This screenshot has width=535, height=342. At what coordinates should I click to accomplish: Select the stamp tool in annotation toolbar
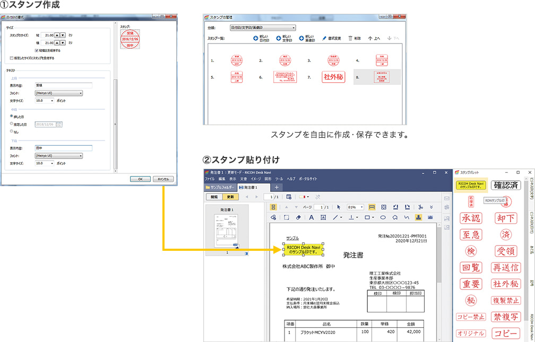(x=418, y=217)
